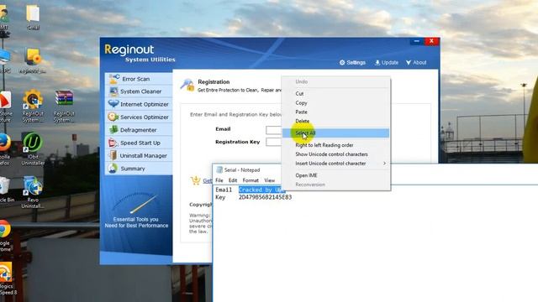This screenshot has width=538, height=302.
Task: Click the Registration Key input field
Action: click(274, 142)
